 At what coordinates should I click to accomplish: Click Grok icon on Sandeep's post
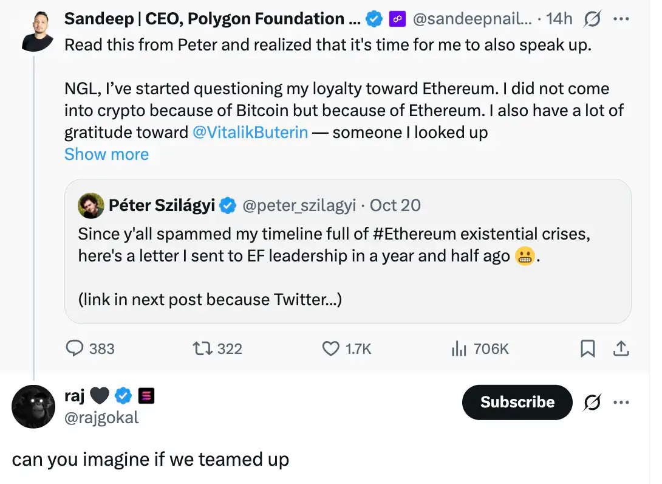click(591, 19)
